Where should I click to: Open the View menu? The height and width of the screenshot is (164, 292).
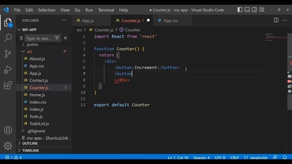pos(65,10)
